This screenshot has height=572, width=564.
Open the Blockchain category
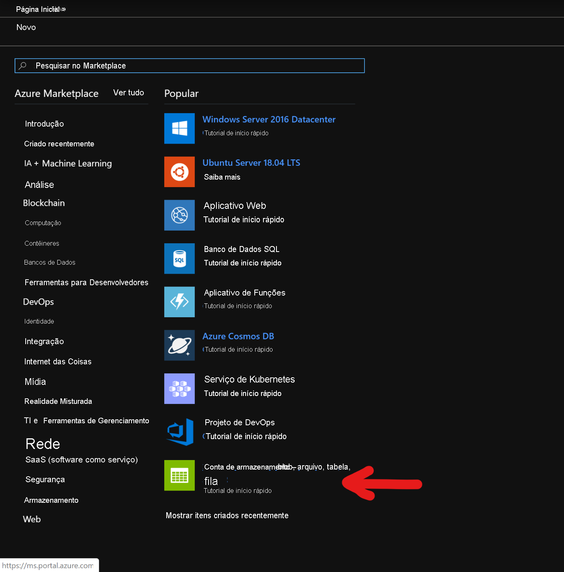tap(44, 203)
